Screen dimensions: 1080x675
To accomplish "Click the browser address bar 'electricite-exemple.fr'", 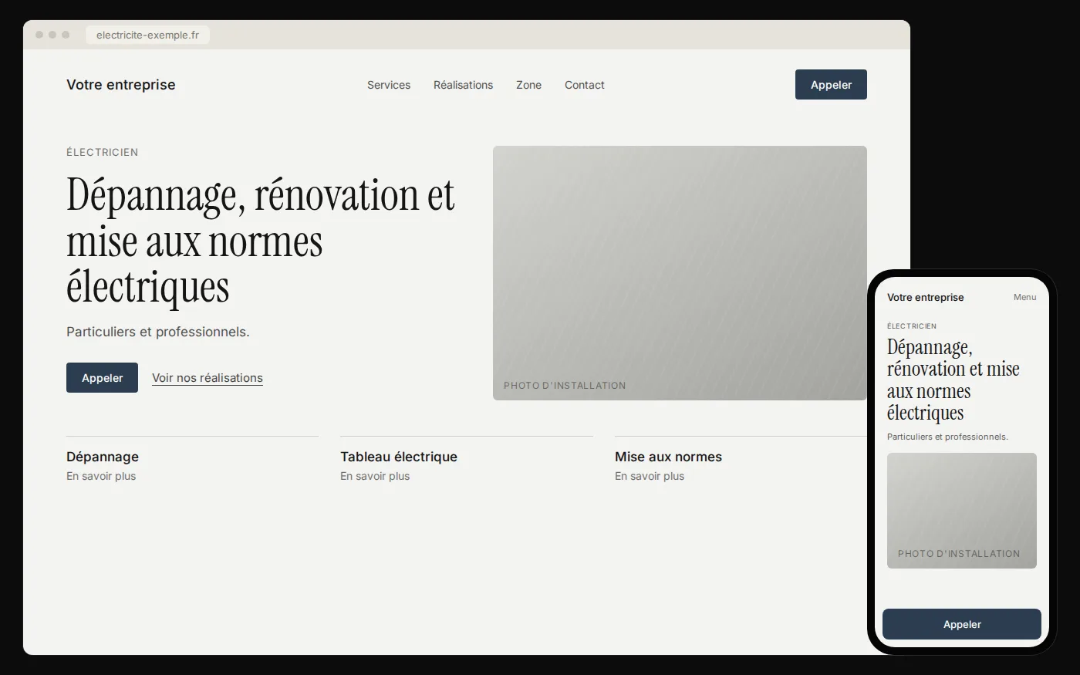I will point(147,35).
